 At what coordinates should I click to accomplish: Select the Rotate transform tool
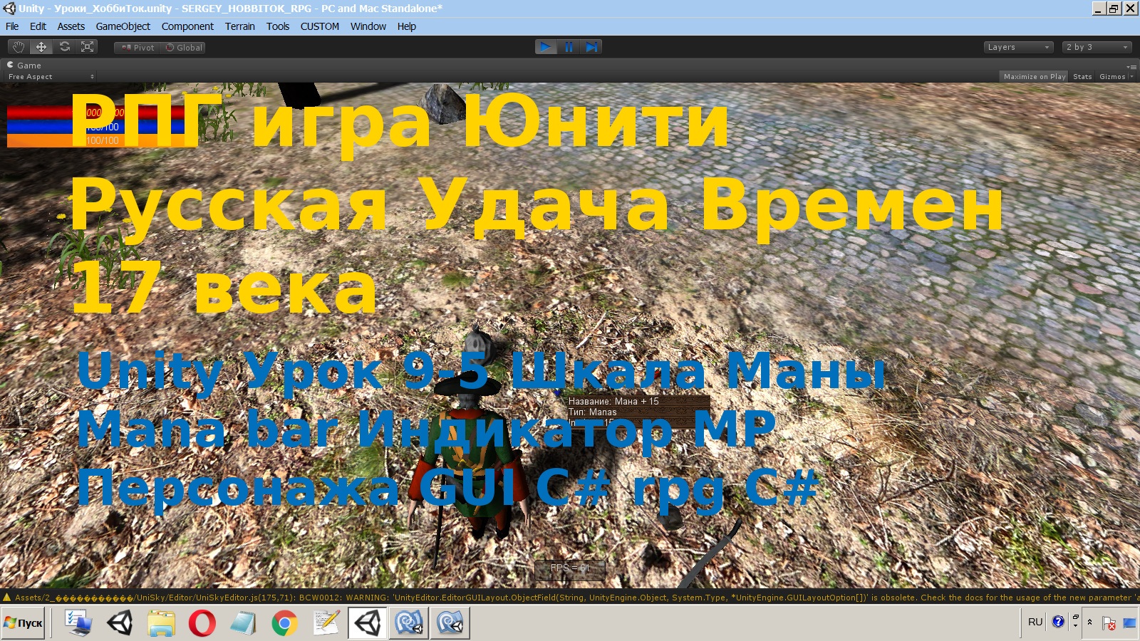pos(64,47)
